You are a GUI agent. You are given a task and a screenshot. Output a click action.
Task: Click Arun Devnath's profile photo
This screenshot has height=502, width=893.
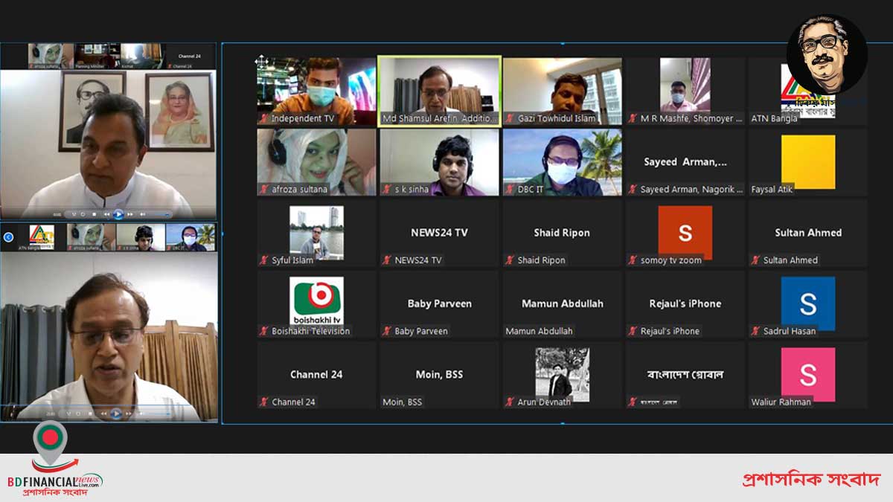[563, 374]
